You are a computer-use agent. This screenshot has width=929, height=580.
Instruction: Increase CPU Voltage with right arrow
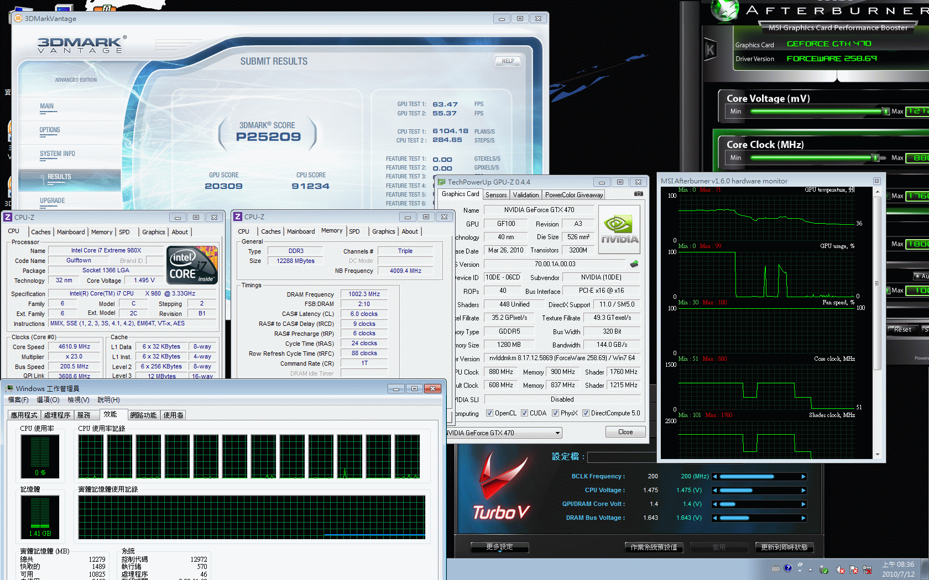pyautogui.click(x=803, y=491)
